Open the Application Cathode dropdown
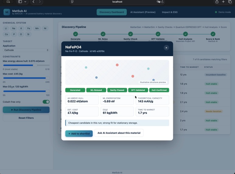Image resolution: width=235 pixels, height=174 pixels. click(x=26, y=50)
